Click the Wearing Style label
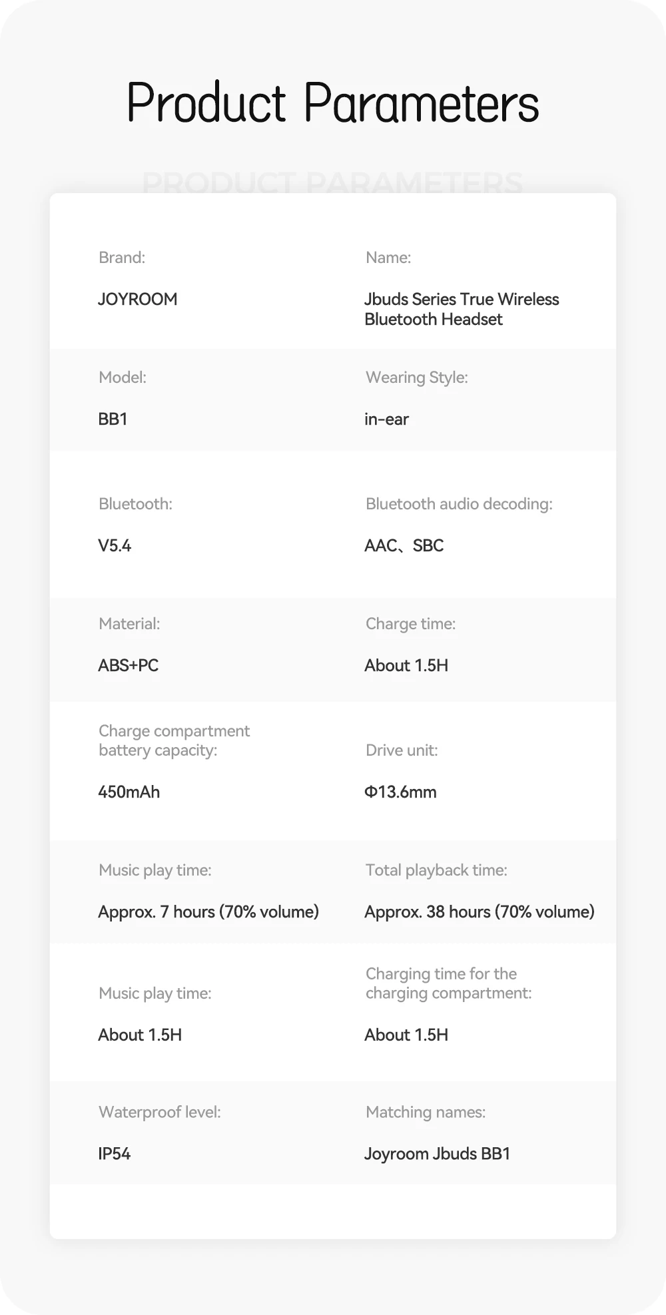This screenshot has width=666, height=1315. 416,378
